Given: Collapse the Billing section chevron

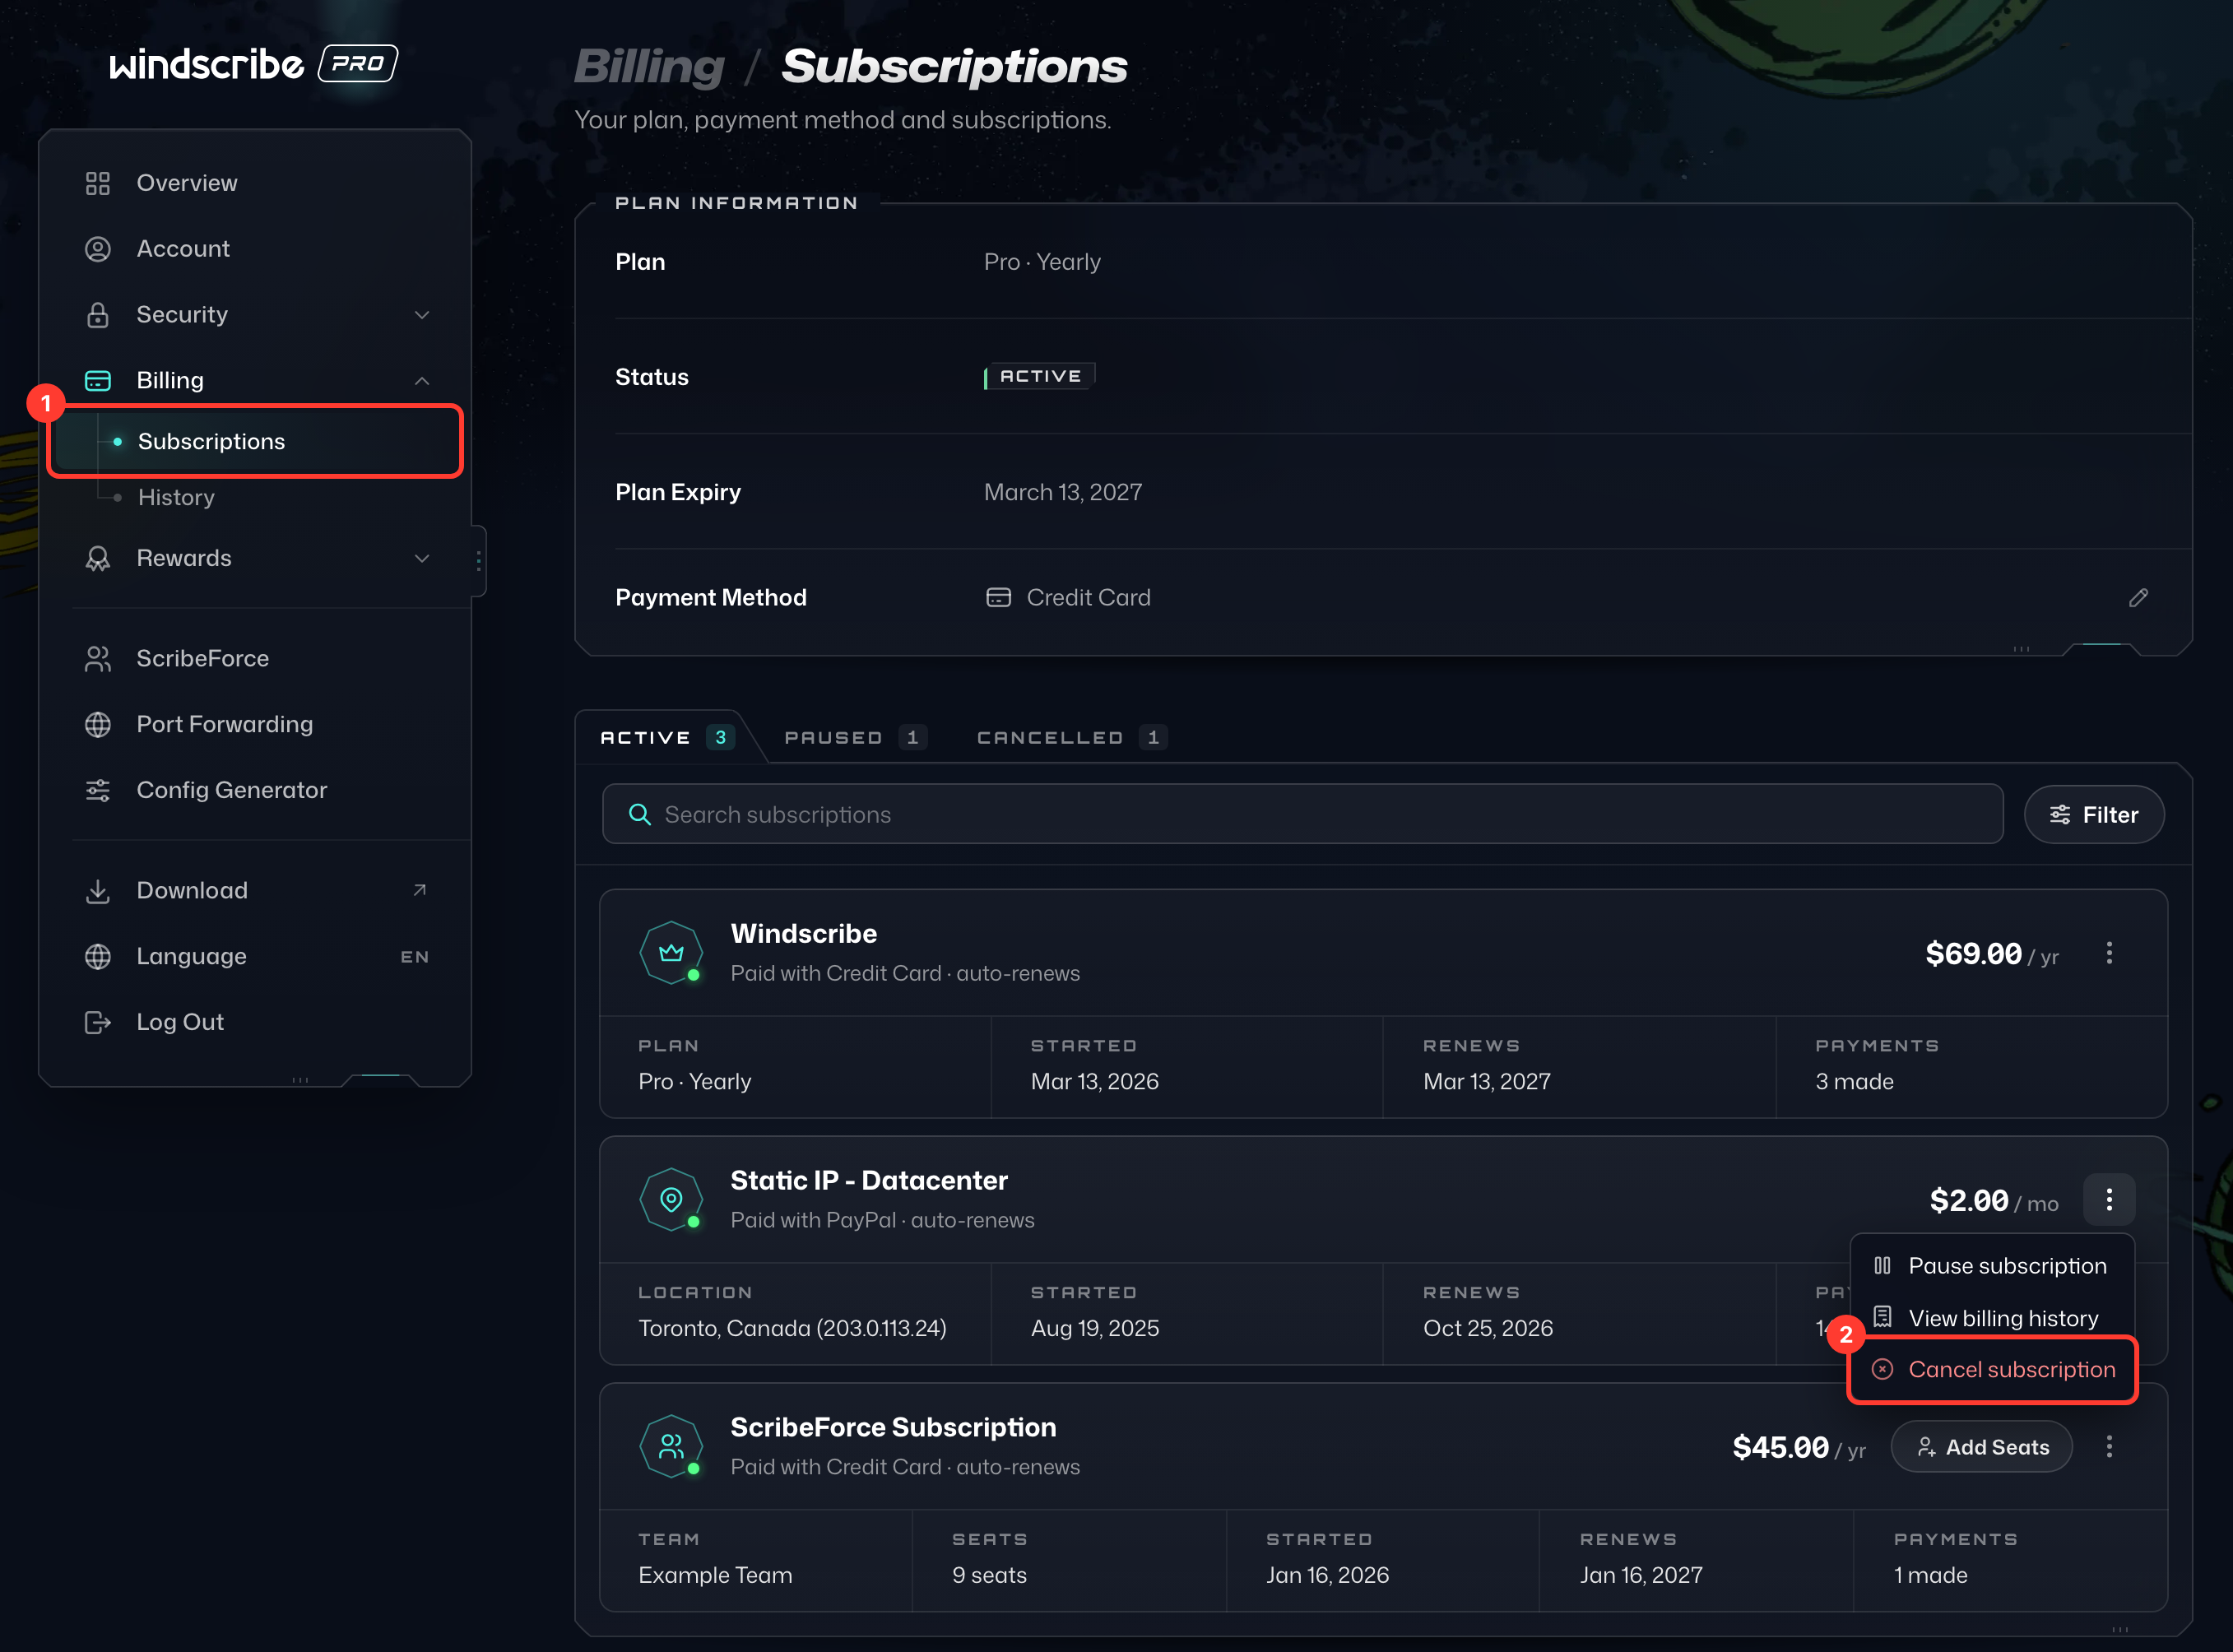Looking at the screenshot, I should 422,380.
